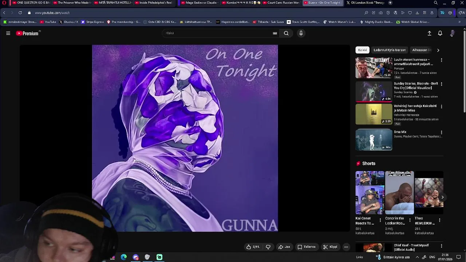Open options for the Oma Mix item

click(x=442, y=132)
